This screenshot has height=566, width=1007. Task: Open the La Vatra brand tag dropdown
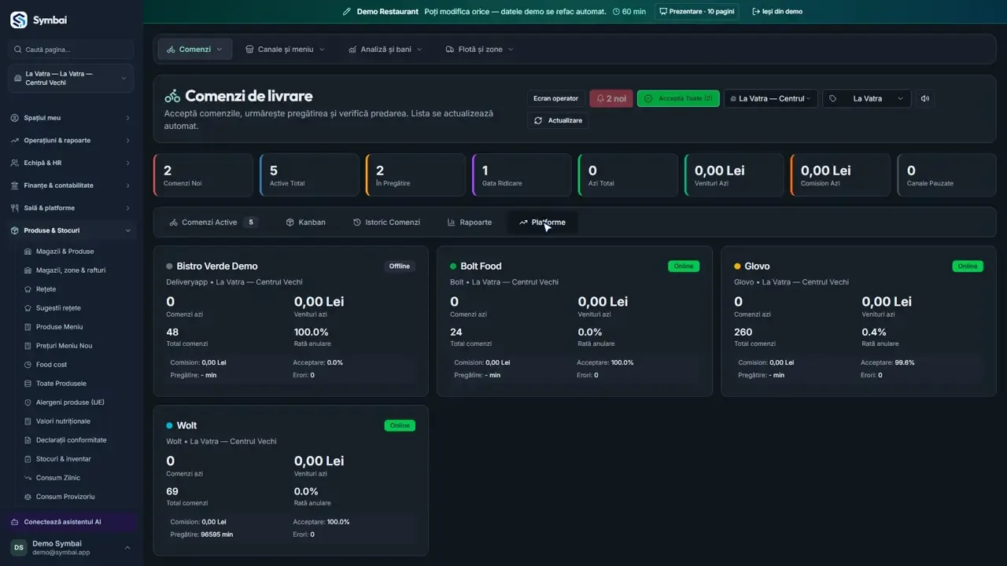(x=867, y=98)
